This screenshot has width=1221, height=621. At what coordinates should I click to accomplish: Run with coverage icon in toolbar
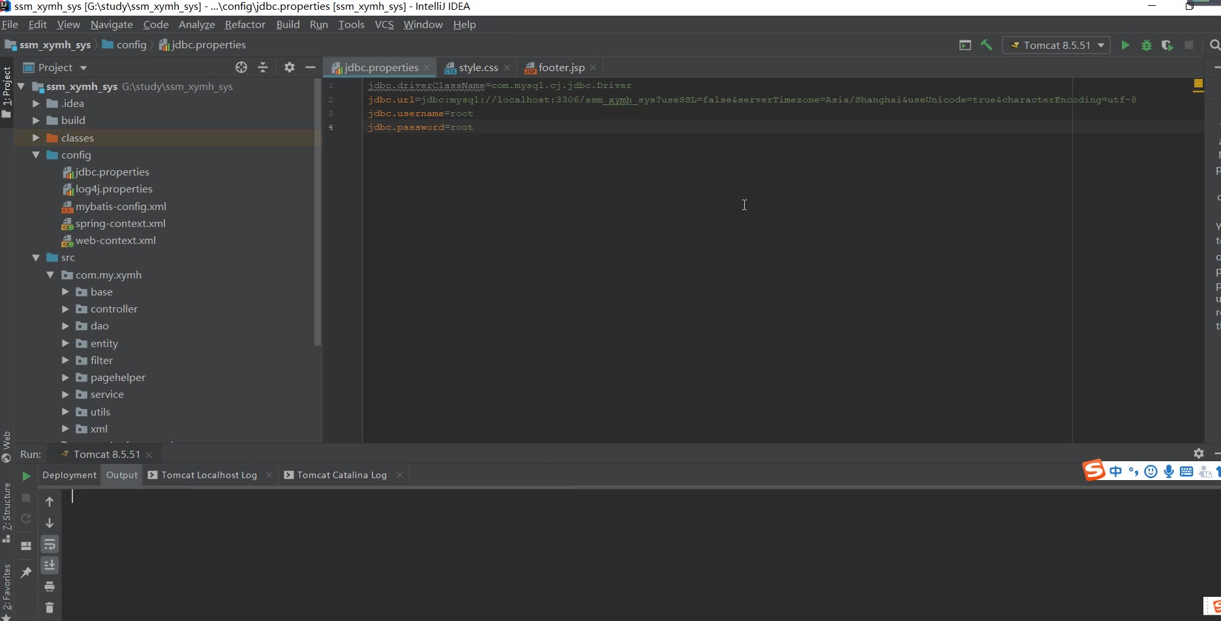coord(1167,45)
